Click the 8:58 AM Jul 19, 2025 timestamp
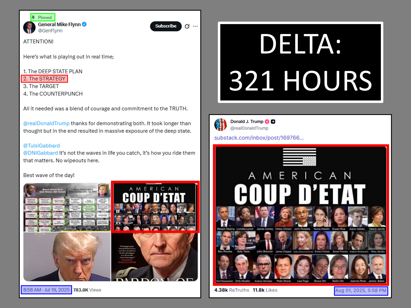 pyautogui.click(x=46, y=290)
